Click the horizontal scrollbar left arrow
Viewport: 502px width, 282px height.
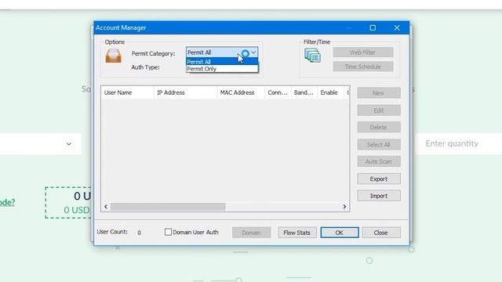[x=106, y=207]
